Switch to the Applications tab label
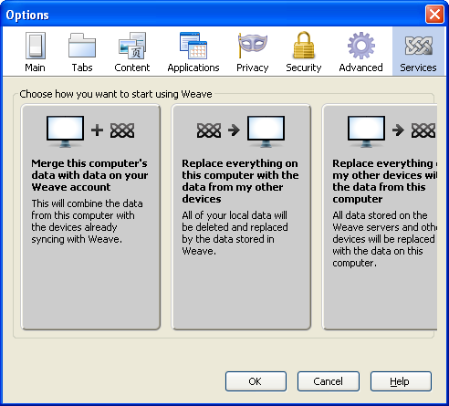 click(193, 68)
